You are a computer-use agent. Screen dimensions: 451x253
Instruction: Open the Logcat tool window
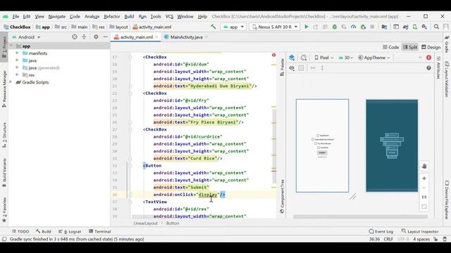[70, 231]
